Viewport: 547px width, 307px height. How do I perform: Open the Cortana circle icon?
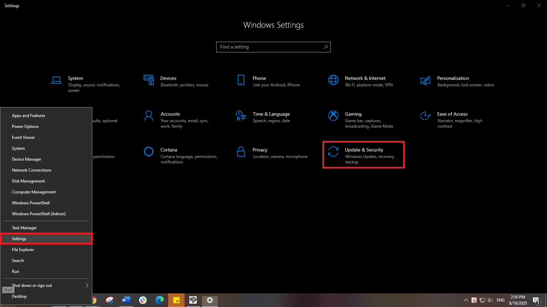click(149, 151)
